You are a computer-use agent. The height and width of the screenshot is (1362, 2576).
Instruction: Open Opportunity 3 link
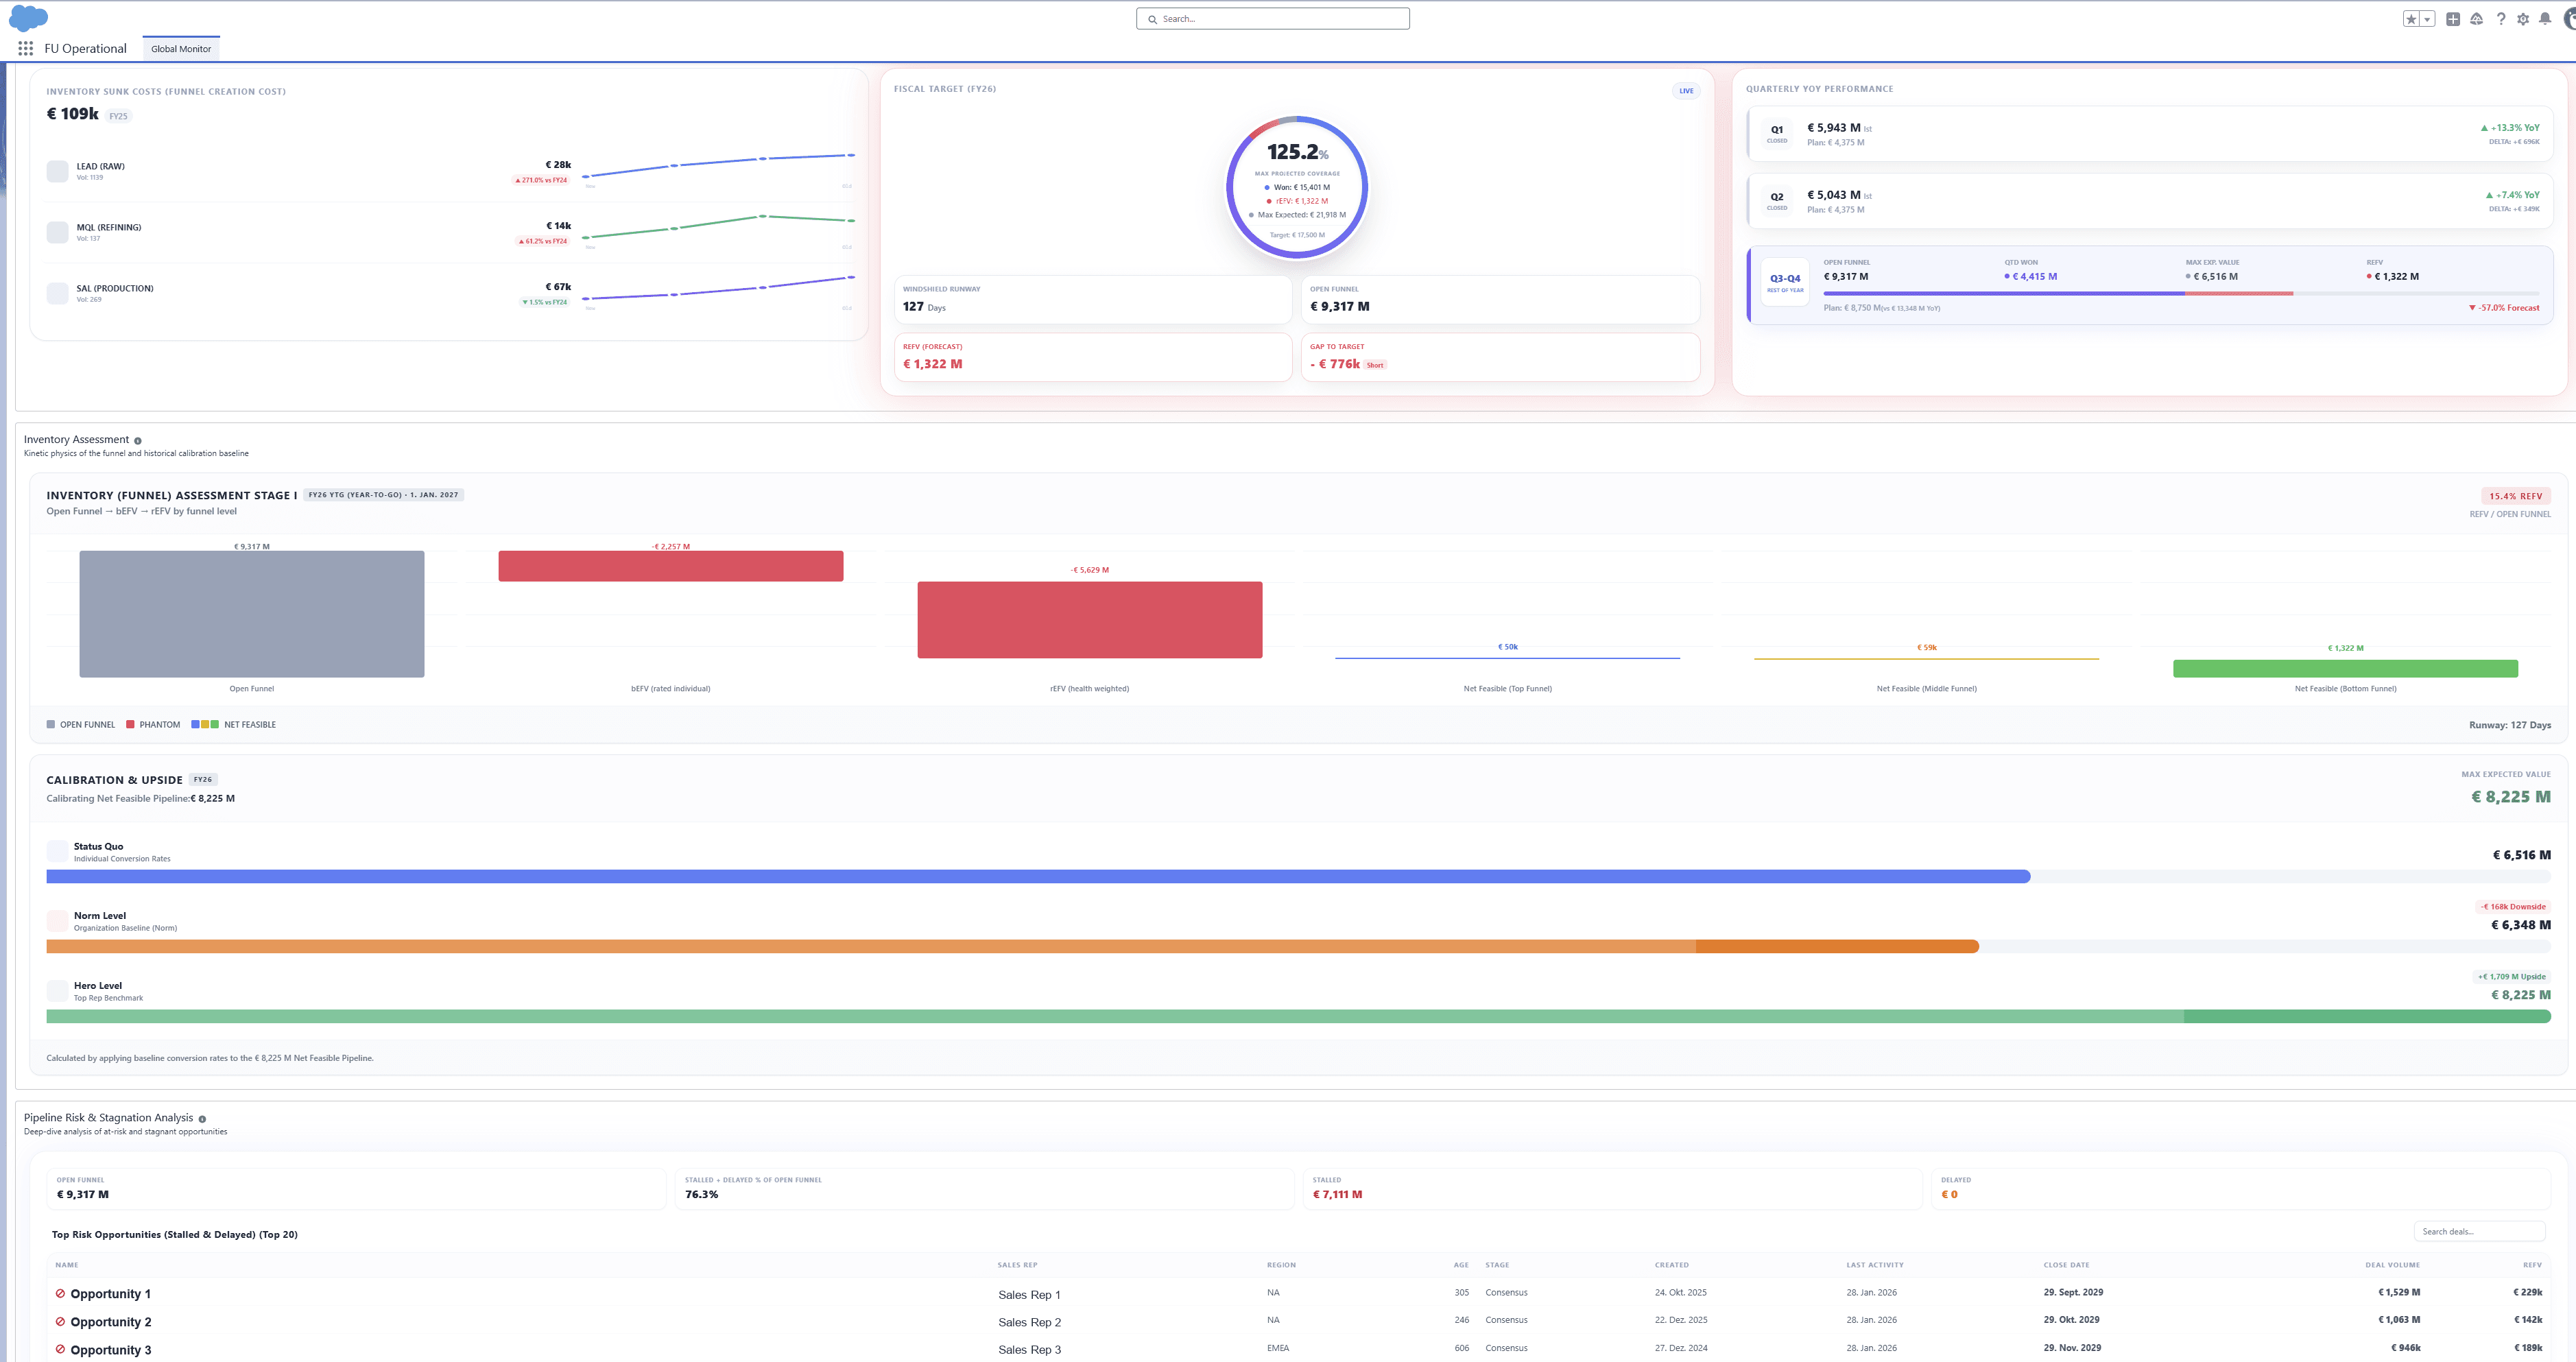pyautogui.click(x=110, y=1350)
